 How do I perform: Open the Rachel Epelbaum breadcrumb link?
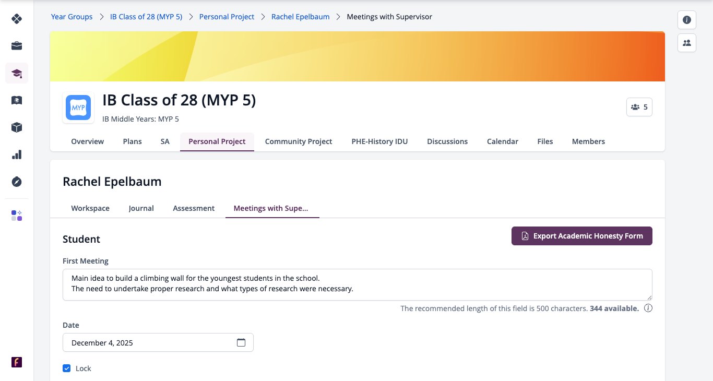pos(301,17)
